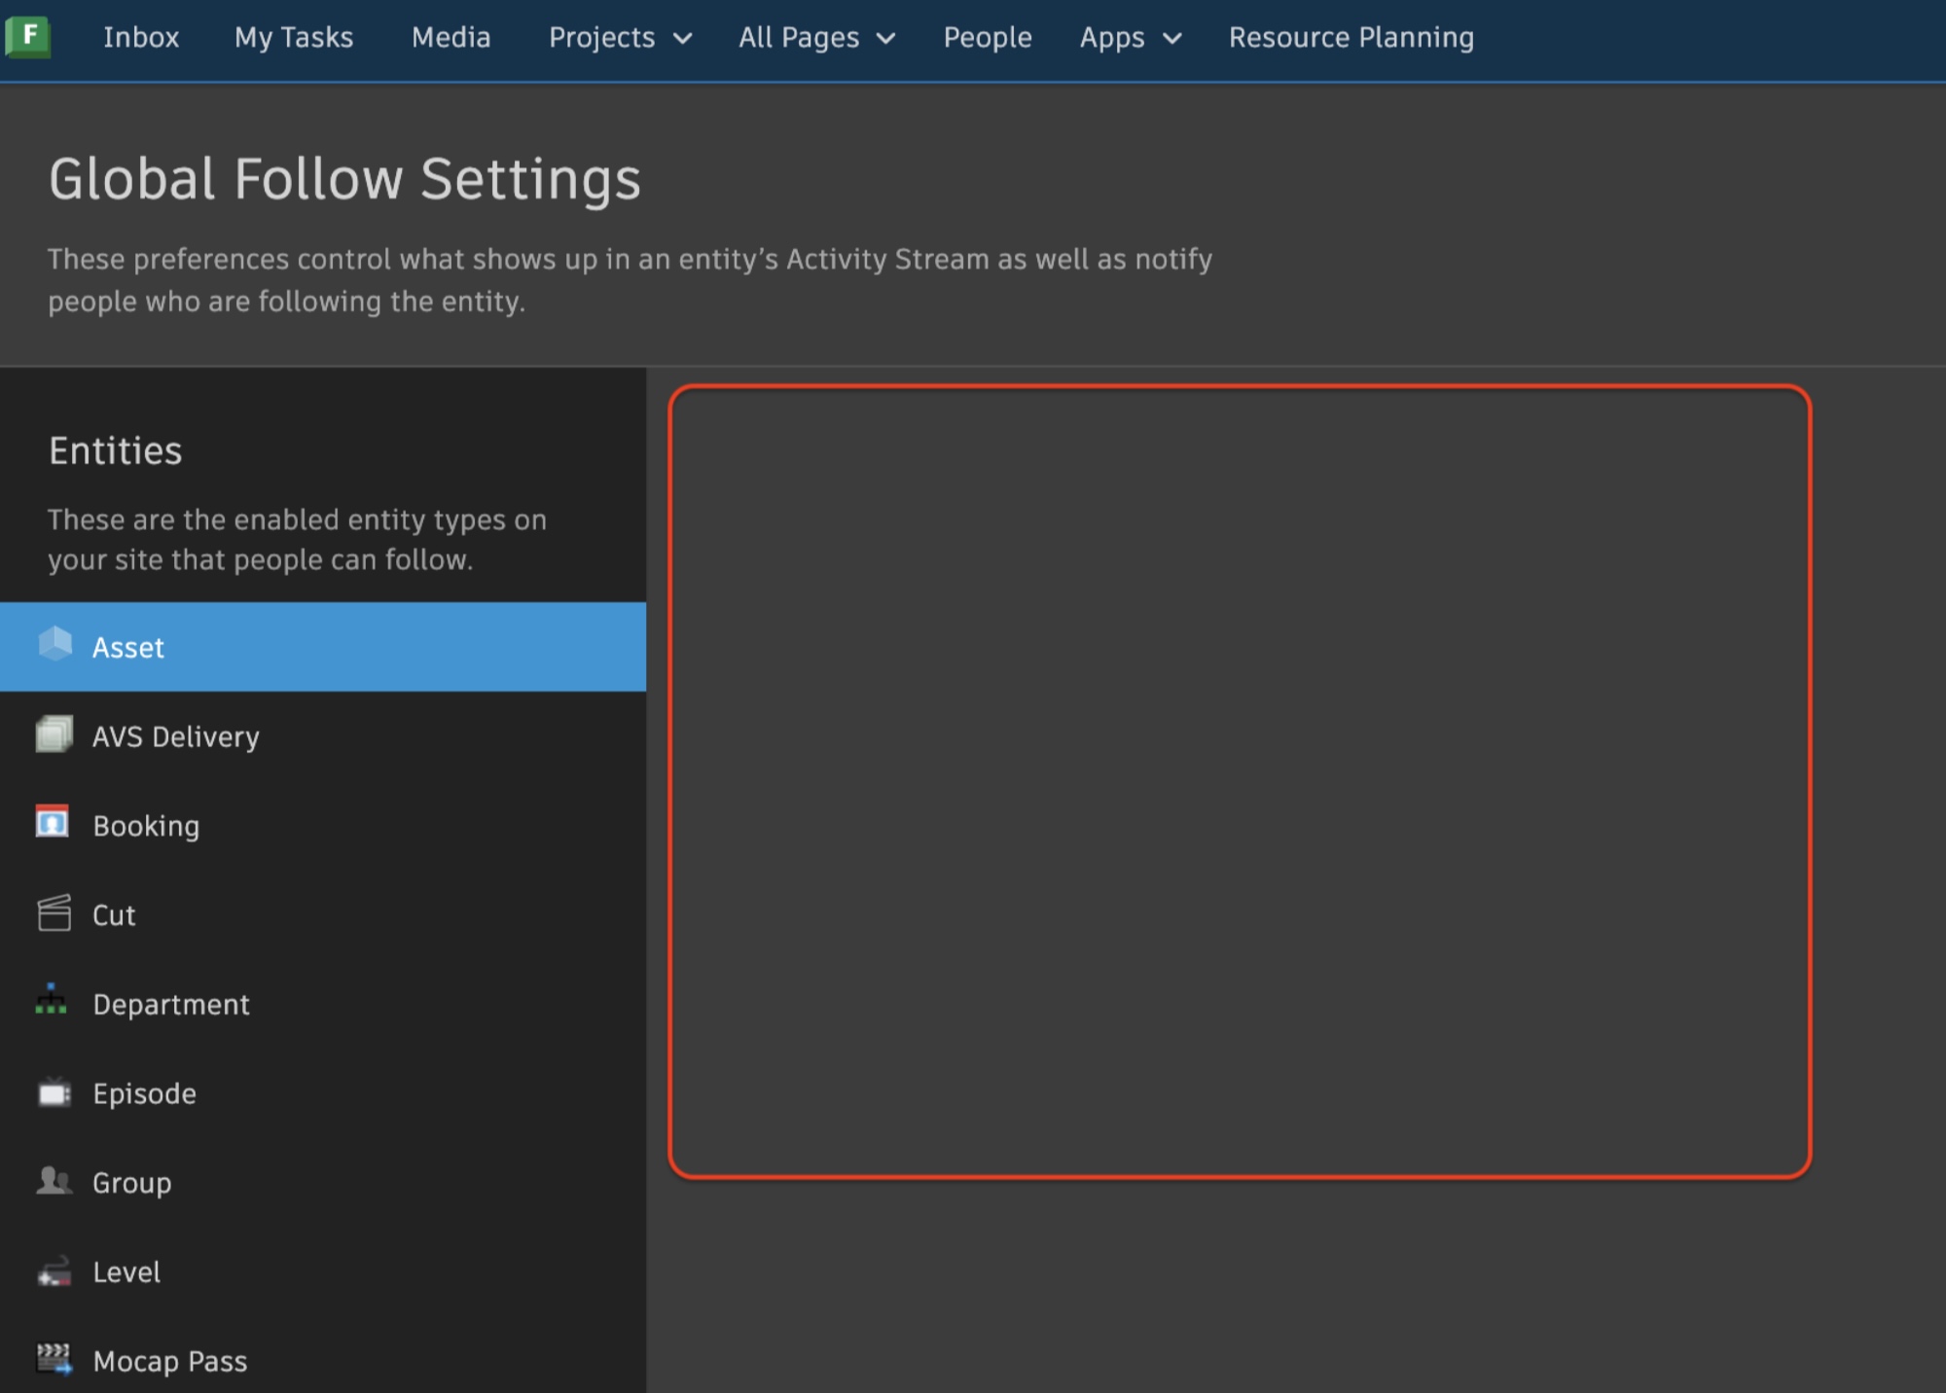Open the Projects dropdown
Screen dimensions: 1946x1393
pos(619,38)
